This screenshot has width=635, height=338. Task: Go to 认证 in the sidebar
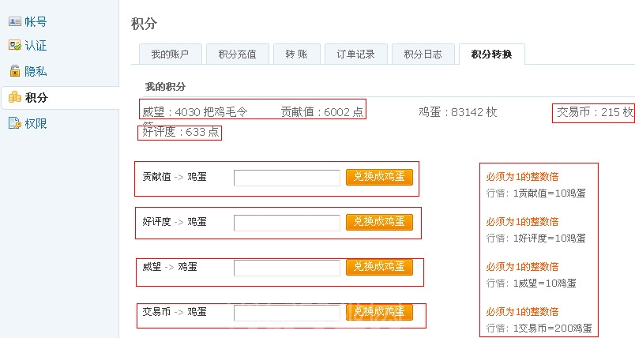coord(36,45)
